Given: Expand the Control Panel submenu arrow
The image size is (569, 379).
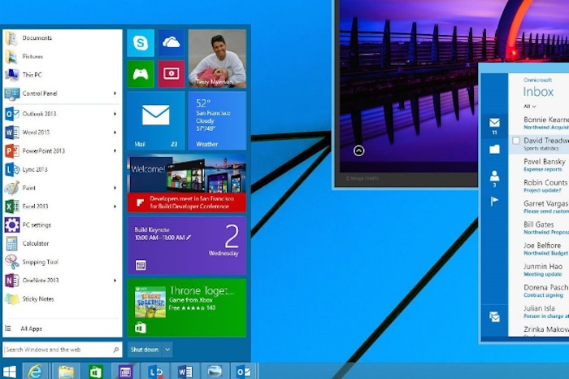Looking at the screenshot, I should click(x=115, y=94).
